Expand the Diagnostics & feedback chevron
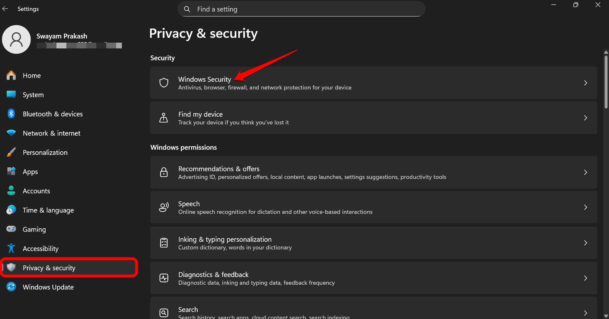609x319 pixels. coord(586,278)
